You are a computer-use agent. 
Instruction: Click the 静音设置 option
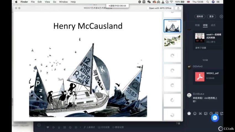118,127
